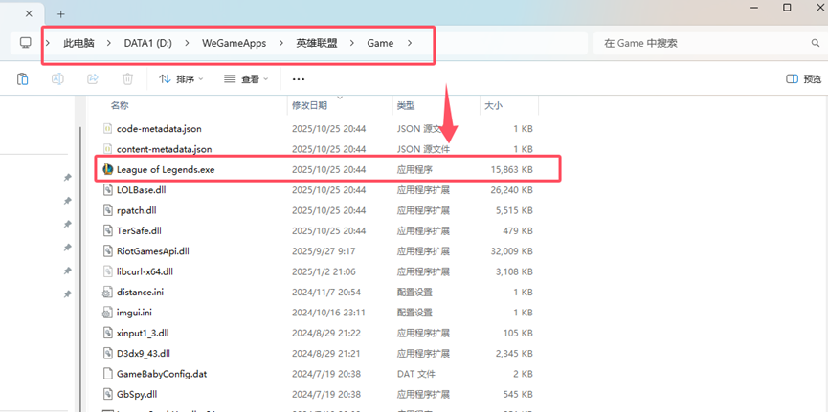828x412 pixels.
Task: Sort by the 名称 column header
Action: tap(120, 105)
